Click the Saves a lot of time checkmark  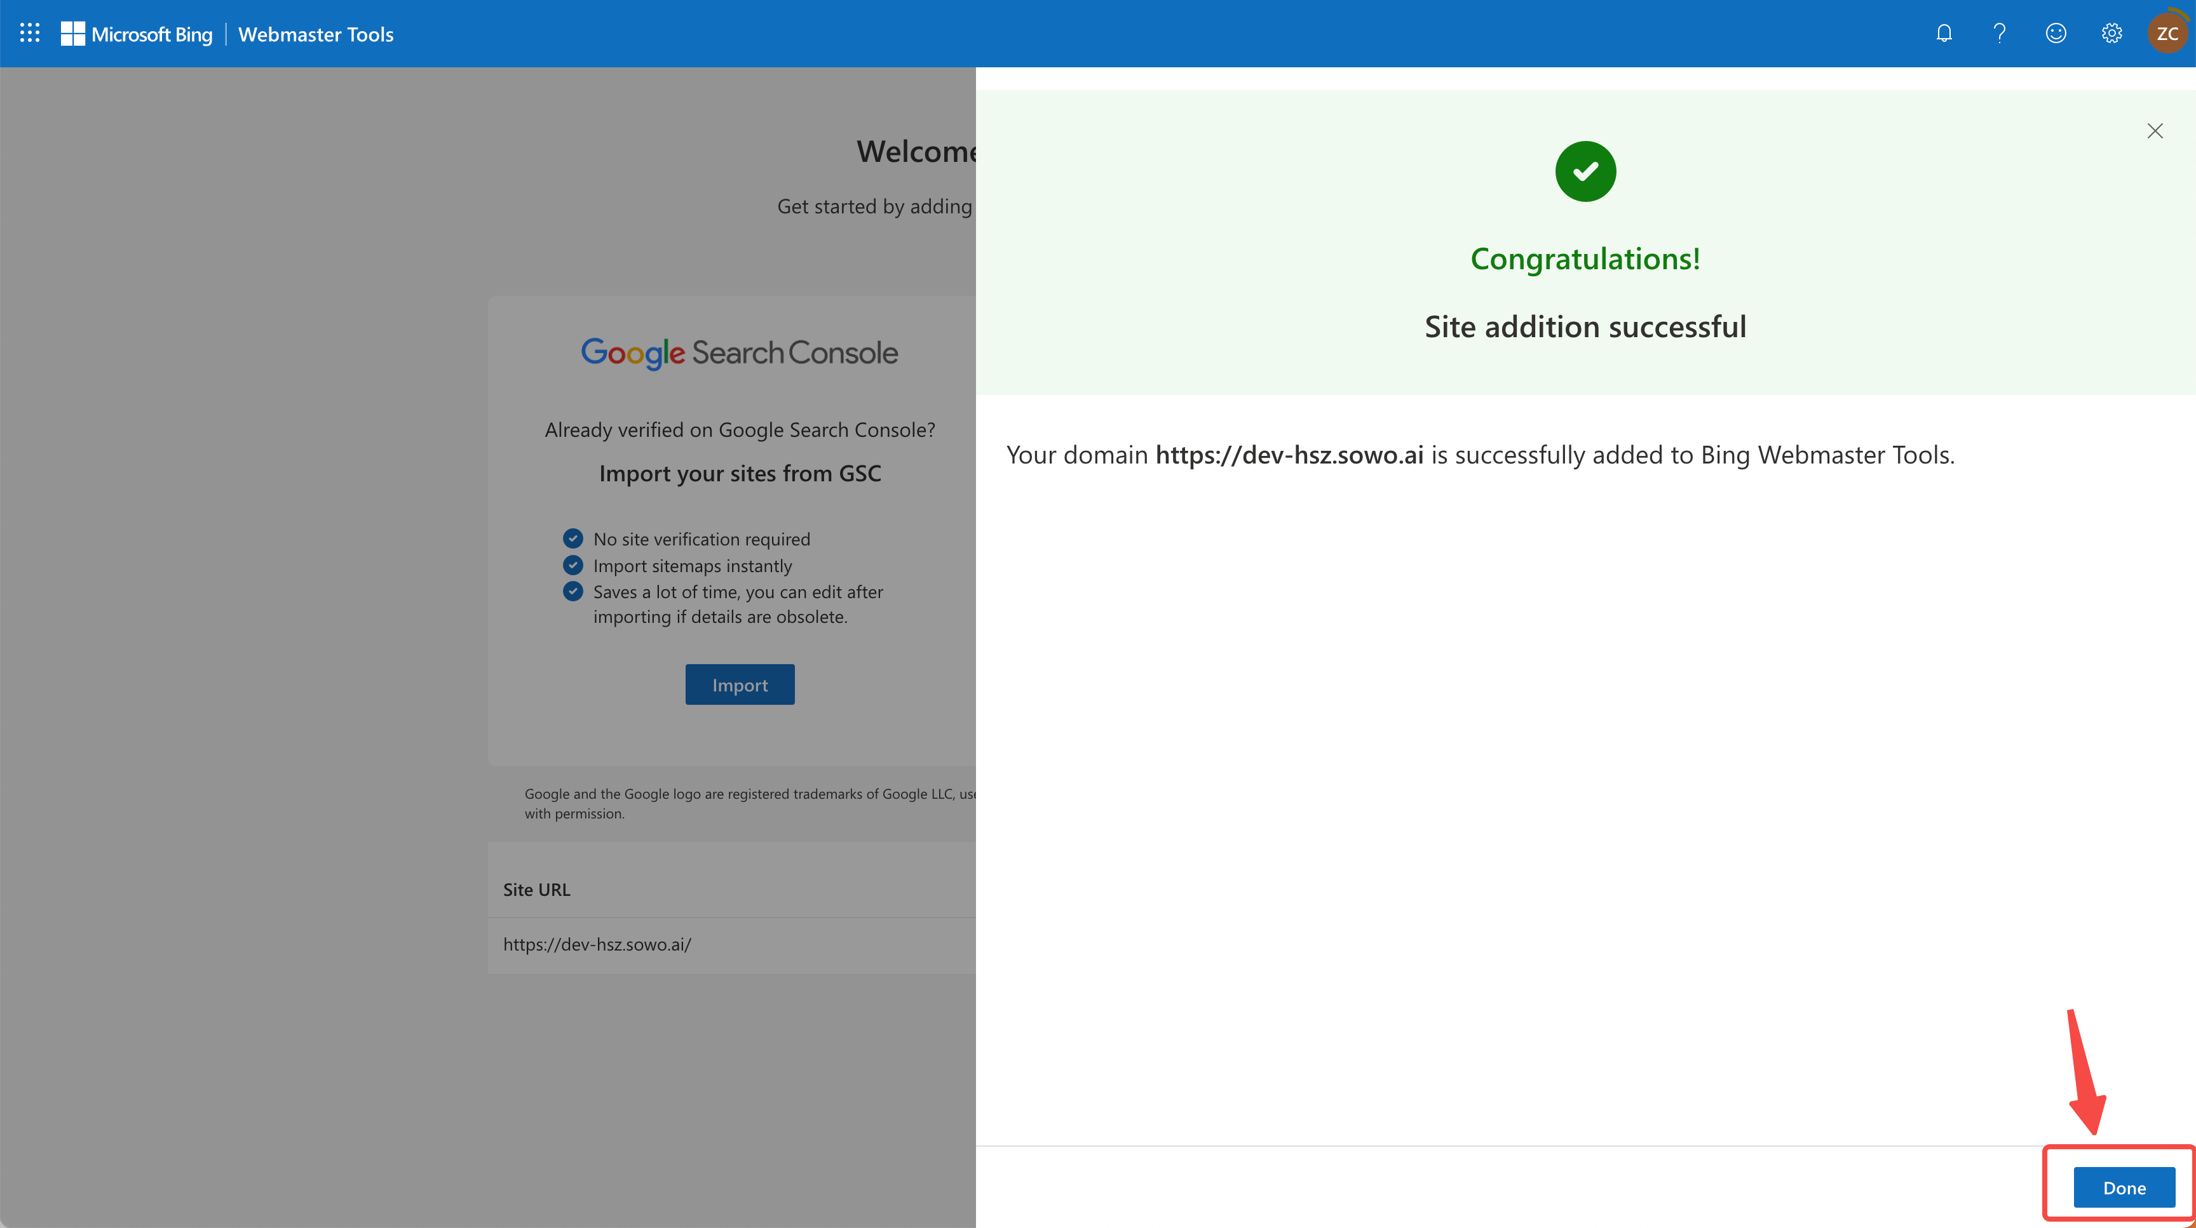point(573,591)
